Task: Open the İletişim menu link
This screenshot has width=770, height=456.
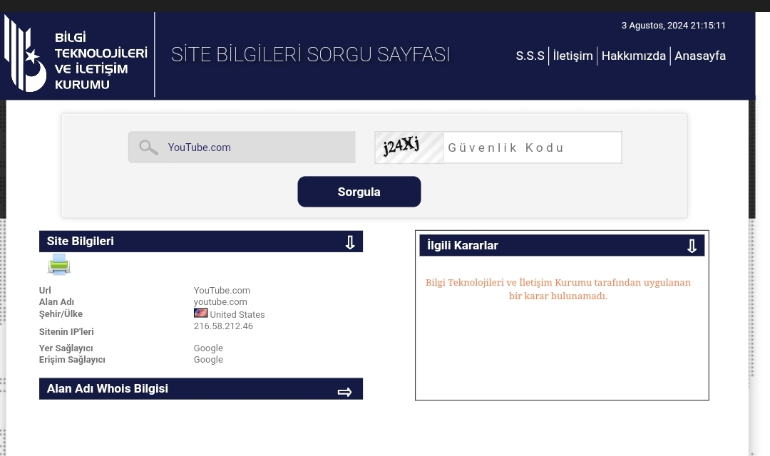Action: [x=573, y=56]
